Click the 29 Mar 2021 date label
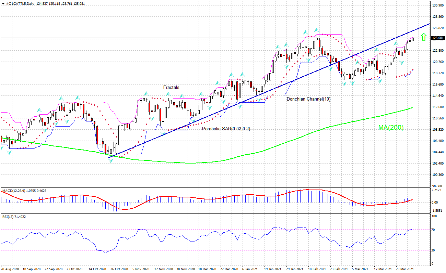The image size is (446, 273). (x=405, y=269)
